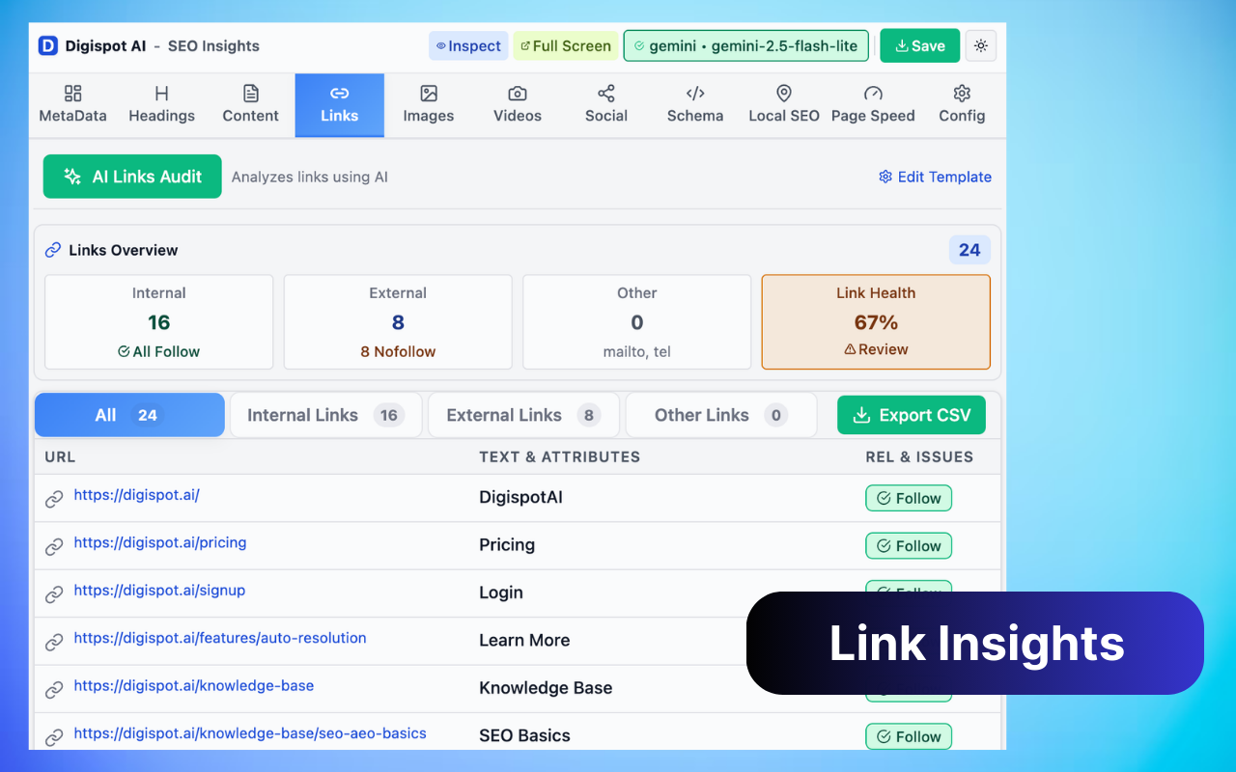Open the Videos tab
1236x772 pixels.
coord(518,104)
